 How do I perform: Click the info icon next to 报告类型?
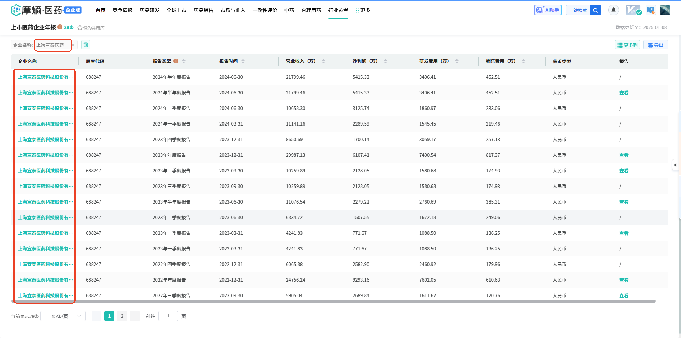tap(176, 61)
